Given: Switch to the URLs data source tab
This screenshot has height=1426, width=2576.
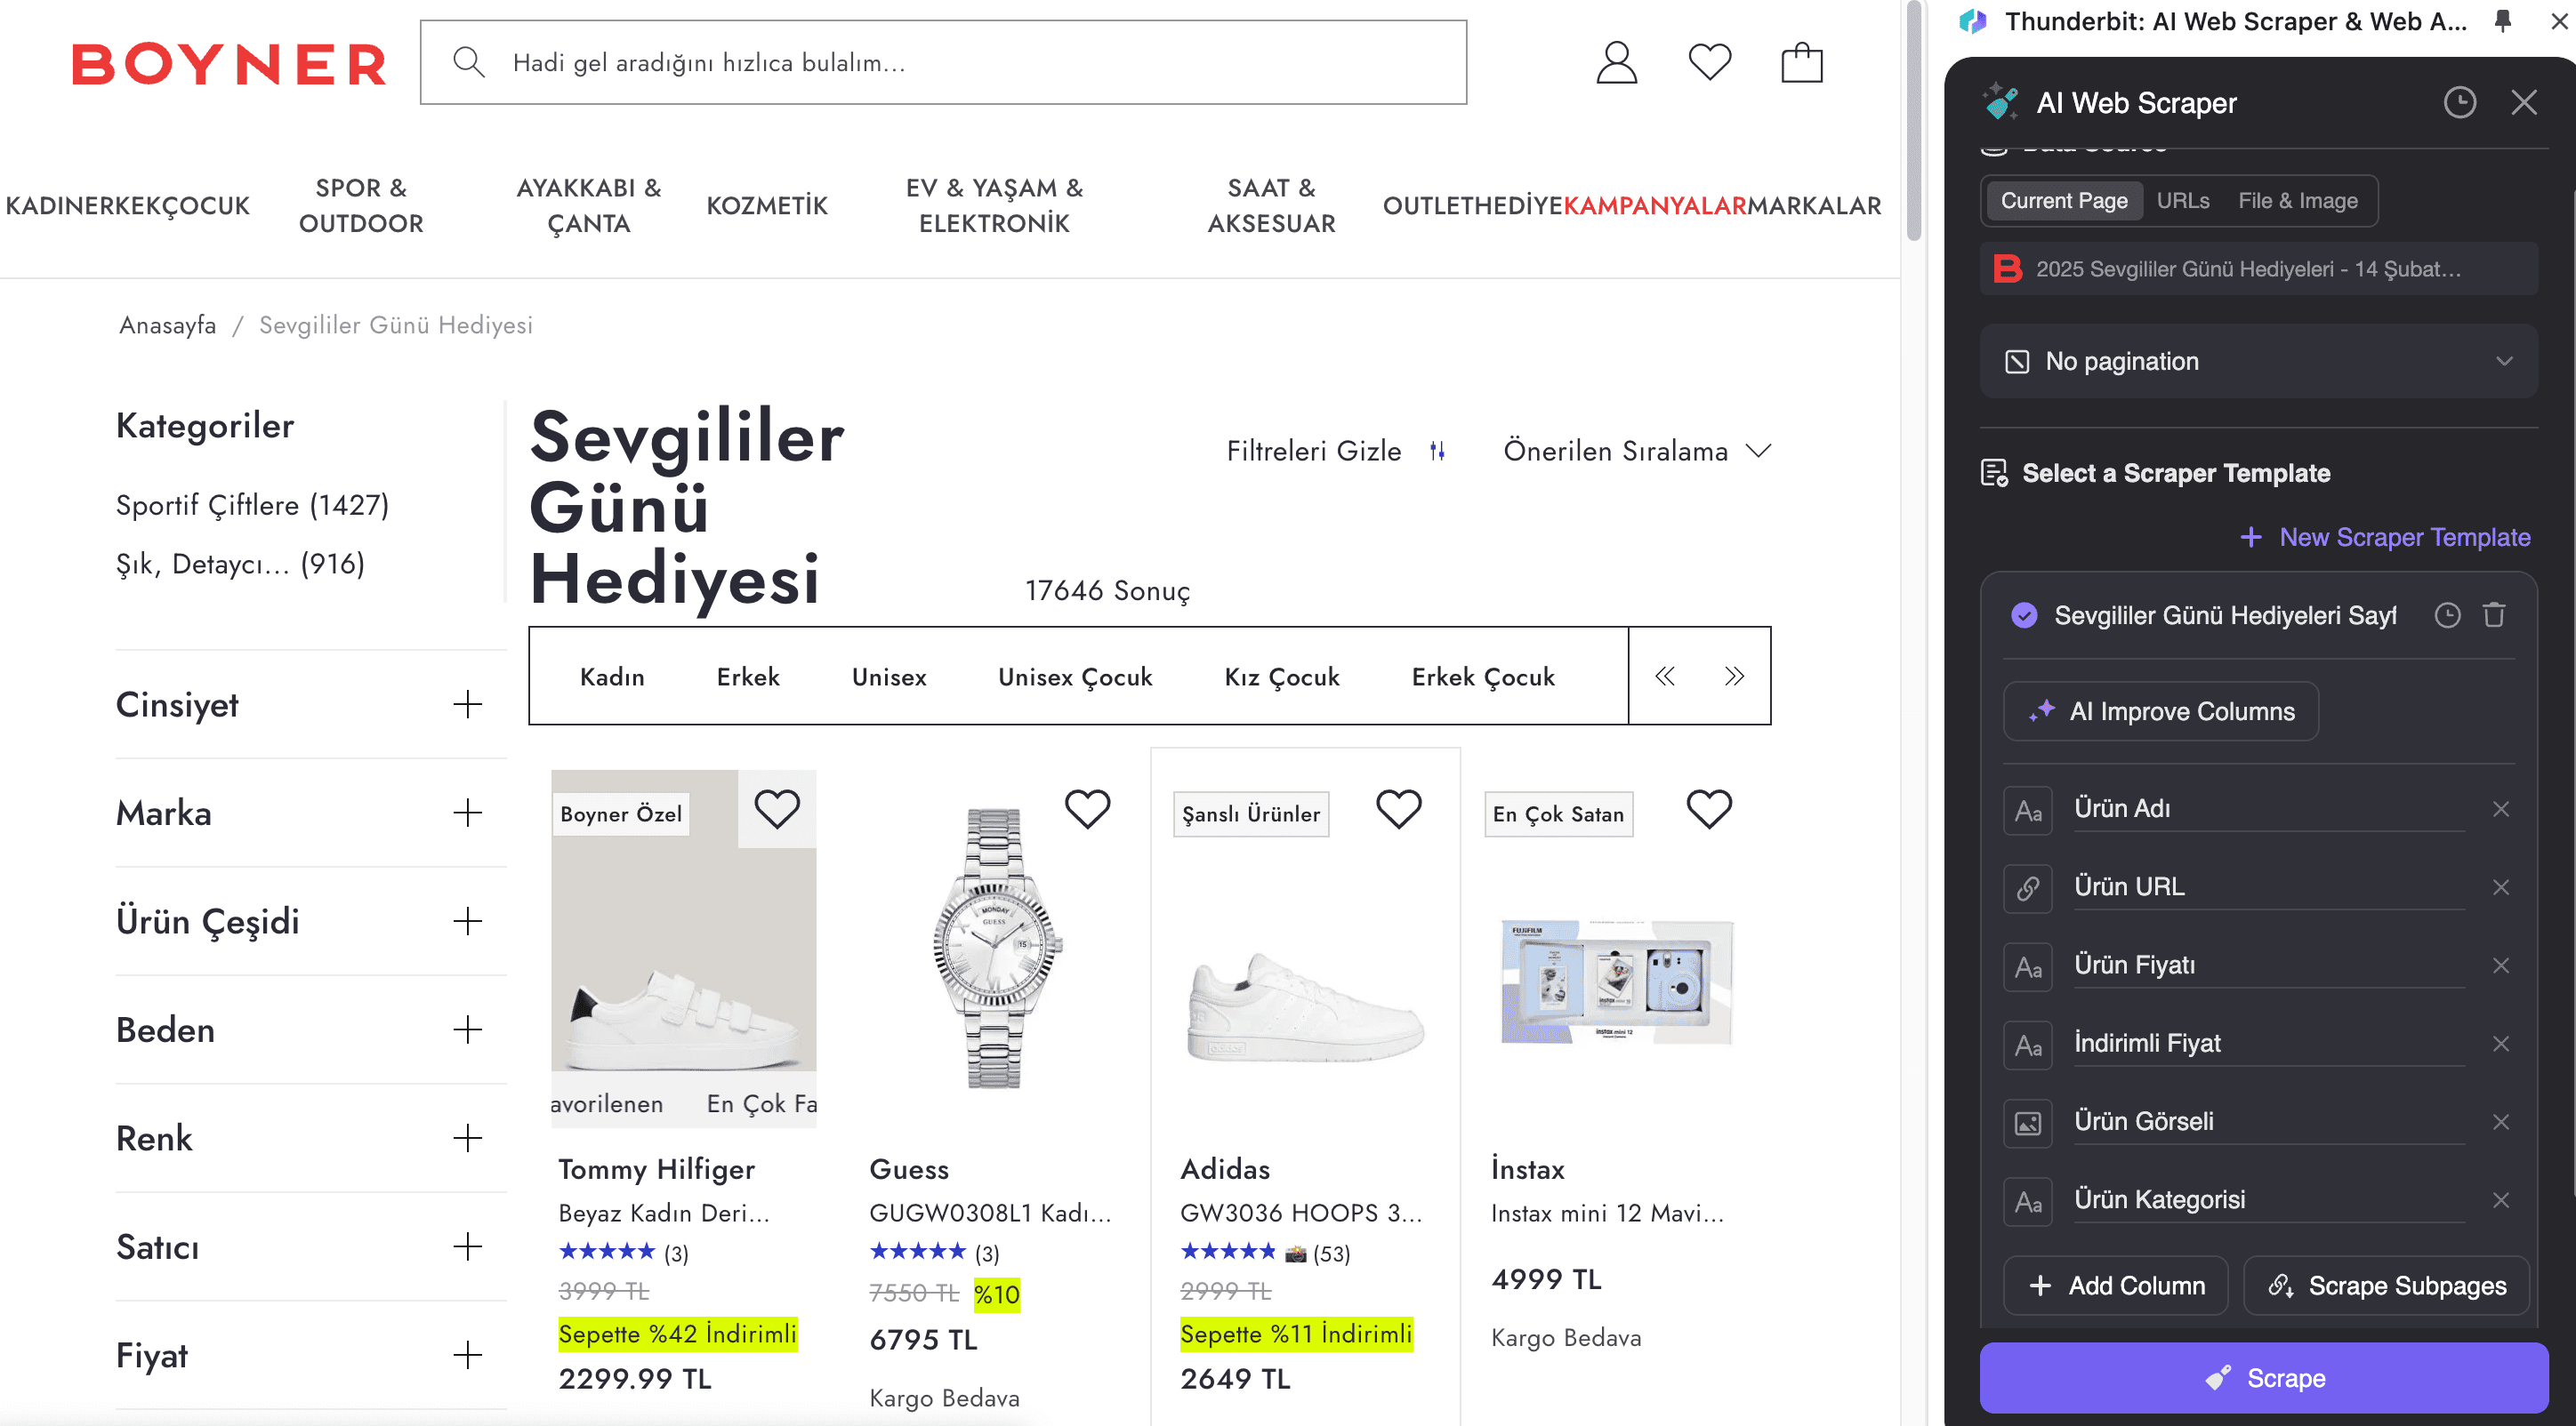Looking at the screenshot, I should click(2182, 201).
